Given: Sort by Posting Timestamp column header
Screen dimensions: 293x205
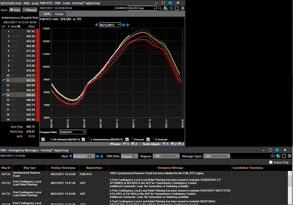Looking at the screenshot, I should tap(63, 168).
